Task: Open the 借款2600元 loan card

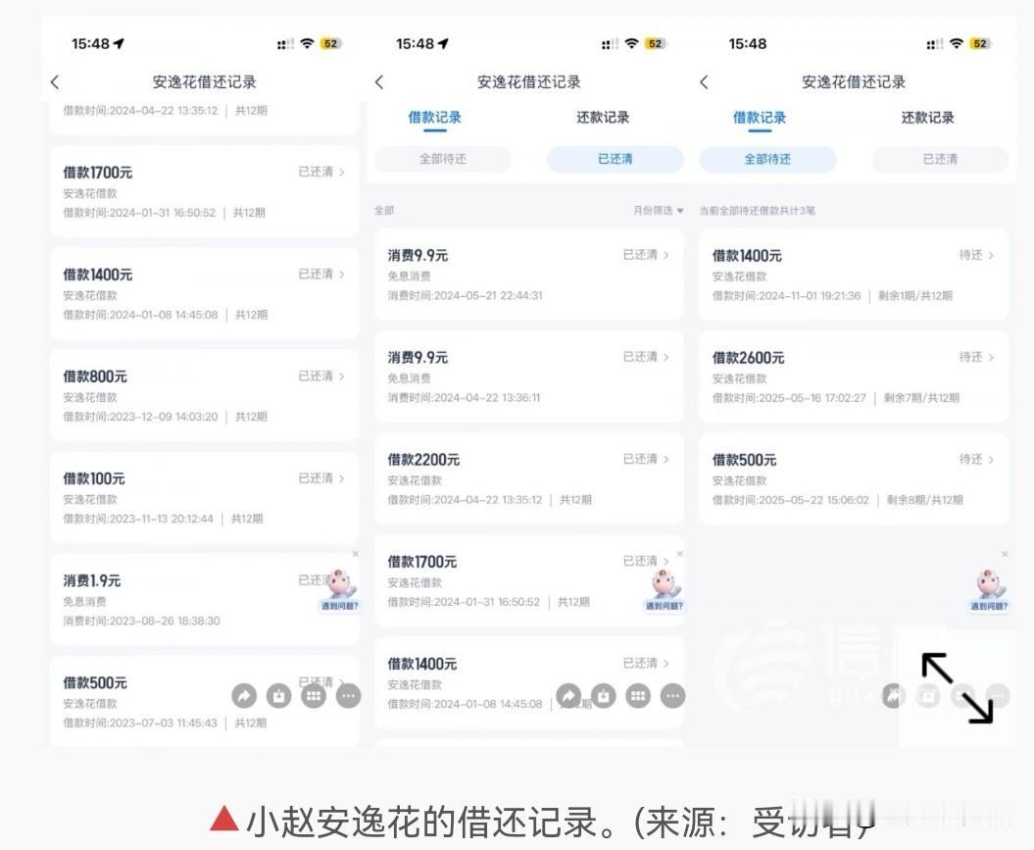Action: (854, 376)
